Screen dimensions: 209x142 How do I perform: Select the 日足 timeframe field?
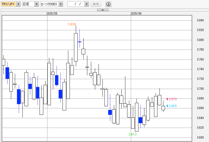tap(28, 4)
